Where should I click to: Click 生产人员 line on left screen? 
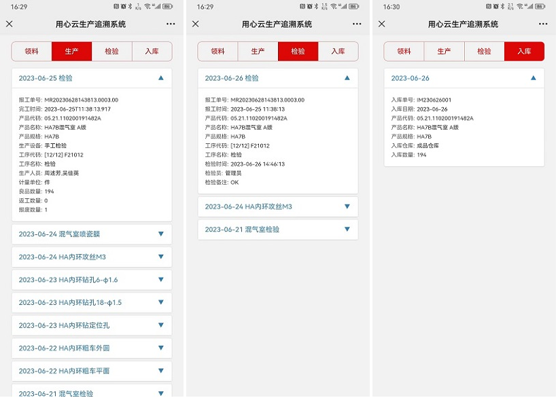(49, 173)
